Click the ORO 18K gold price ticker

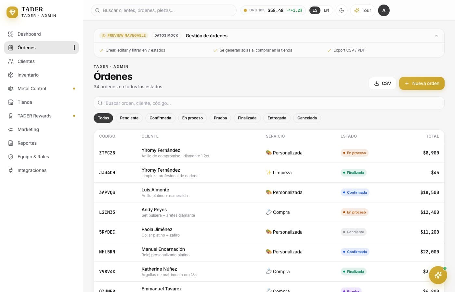pyautogui.click(x=273, y=10)
